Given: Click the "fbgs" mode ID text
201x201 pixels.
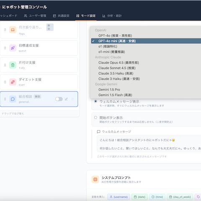Looking at the screenshot, I should [x=22, y=34].
